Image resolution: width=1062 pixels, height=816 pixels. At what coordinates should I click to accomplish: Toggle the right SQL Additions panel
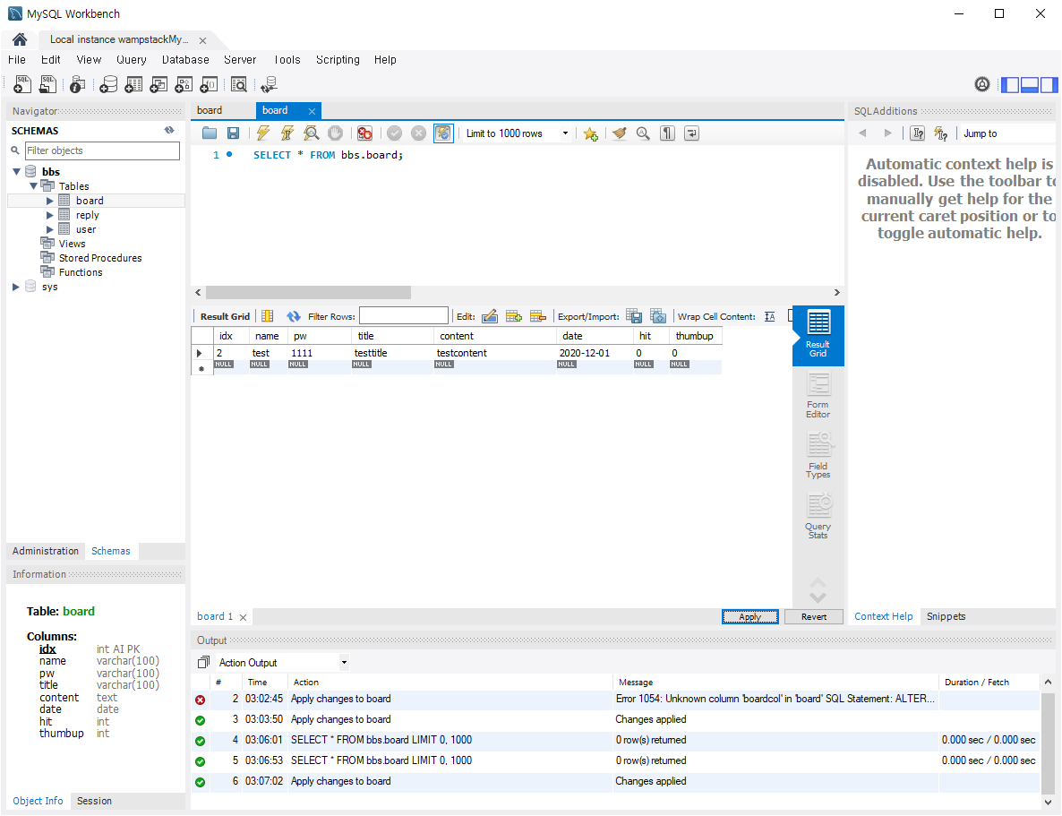[1049, 85]
